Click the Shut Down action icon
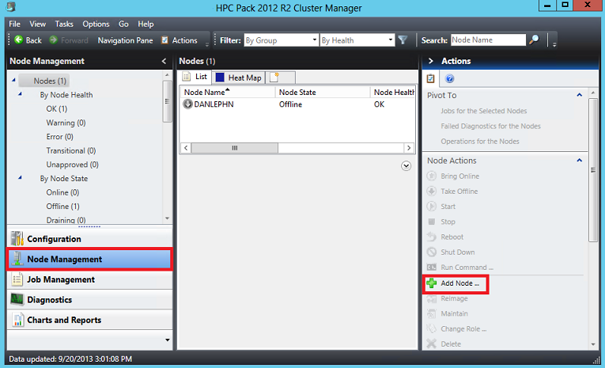Image resolution: width=605 pixels, height=368 pixels. [x=431, y=252]
